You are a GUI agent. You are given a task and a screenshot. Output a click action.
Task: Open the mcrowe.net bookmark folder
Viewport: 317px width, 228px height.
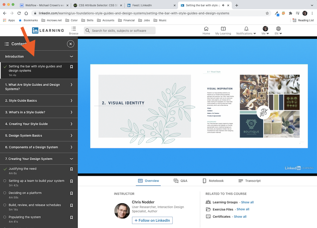click(52, 20)
